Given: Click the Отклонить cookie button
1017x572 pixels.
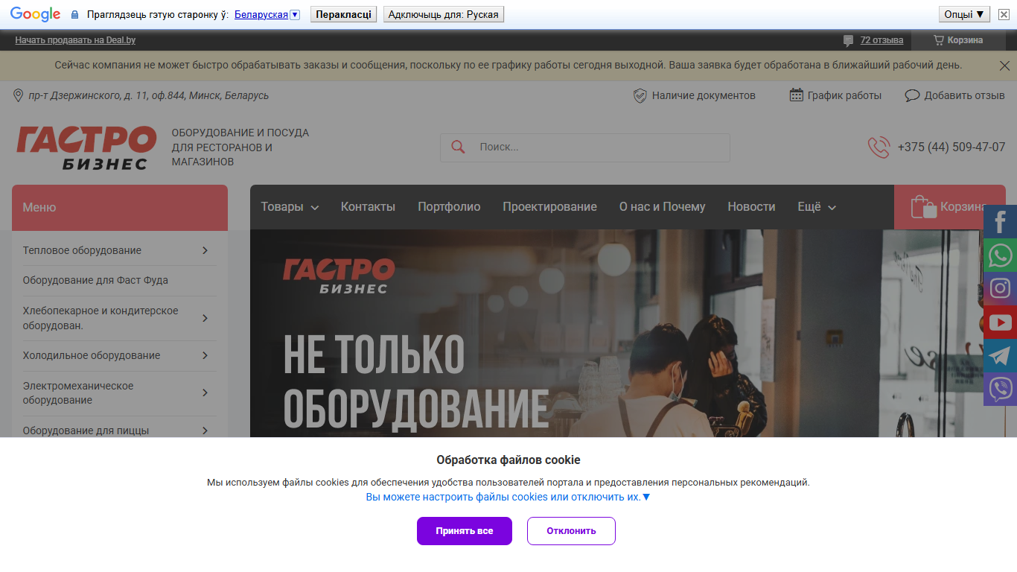Looking at the screenshot, I should (x=571, y=531).
